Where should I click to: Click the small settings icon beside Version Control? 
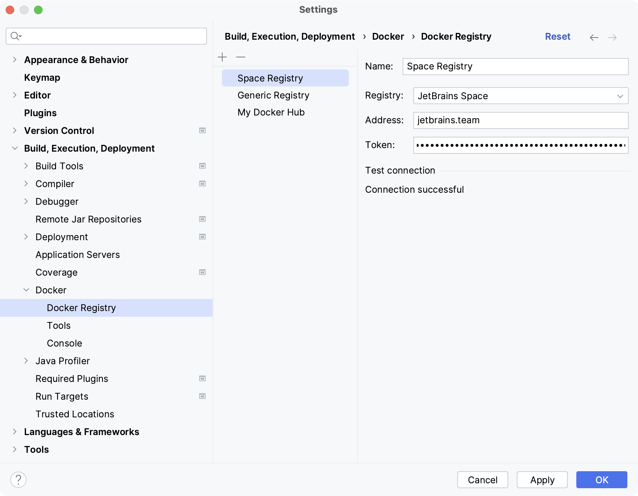click(x=202, y=130)
